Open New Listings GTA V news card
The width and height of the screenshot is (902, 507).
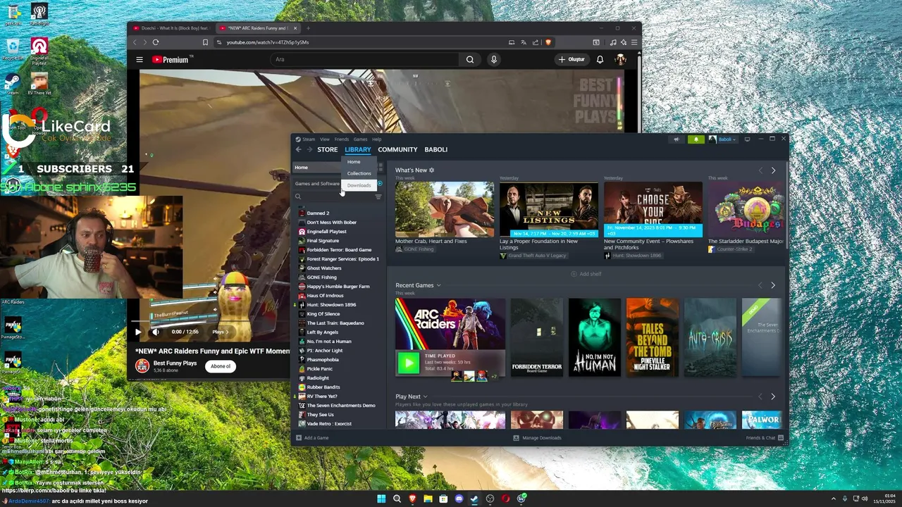[548, 210]
